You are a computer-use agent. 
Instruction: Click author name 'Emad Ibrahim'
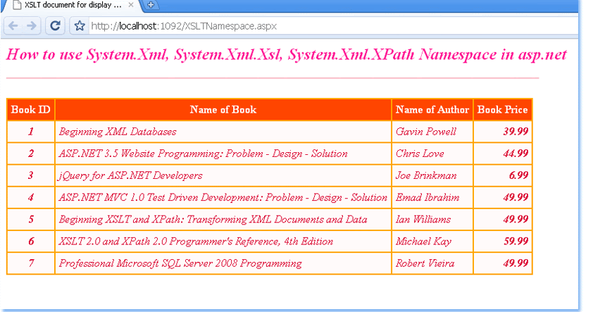(427, 197)
